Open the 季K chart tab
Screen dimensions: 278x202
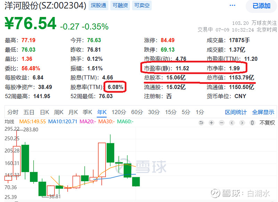[x=88, y=112]
